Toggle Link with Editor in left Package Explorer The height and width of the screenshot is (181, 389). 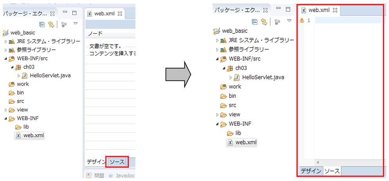tap(51, 24)
